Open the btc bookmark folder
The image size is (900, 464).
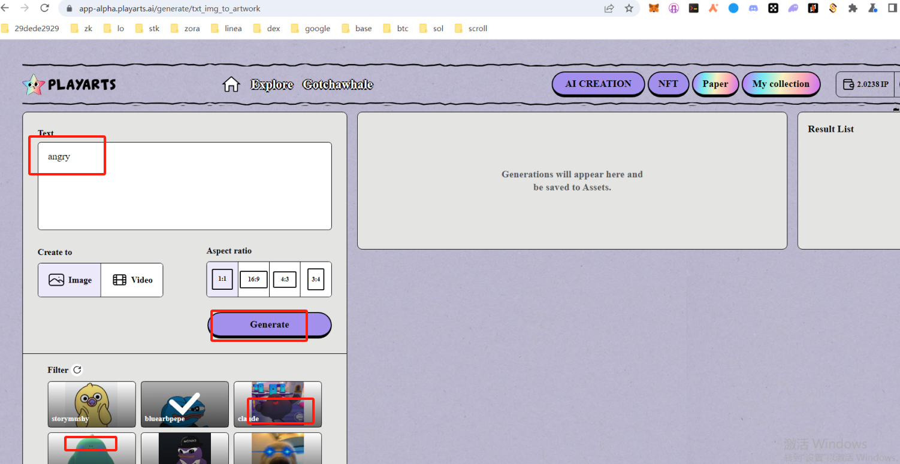pos(396,28)
